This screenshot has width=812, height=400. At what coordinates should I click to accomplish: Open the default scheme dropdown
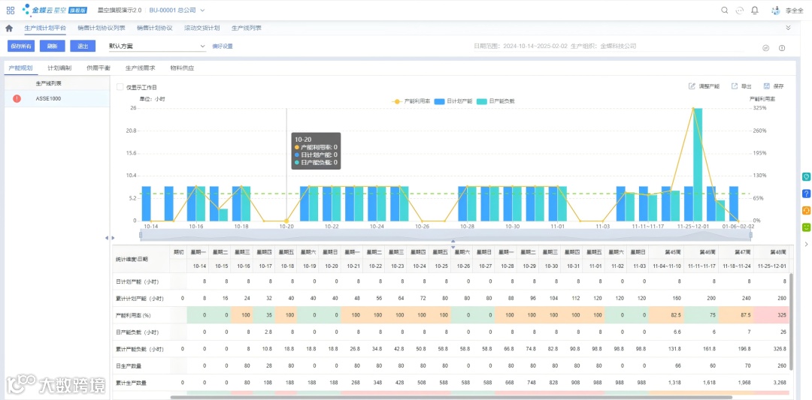click(157, 46)
